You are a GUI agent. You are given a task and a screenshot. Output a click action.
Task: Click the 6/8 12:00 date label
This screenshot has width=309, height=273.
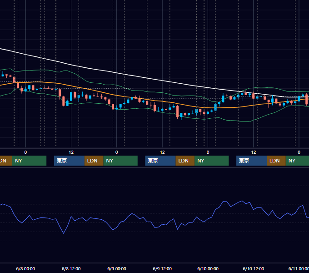[x=71, y=268]
